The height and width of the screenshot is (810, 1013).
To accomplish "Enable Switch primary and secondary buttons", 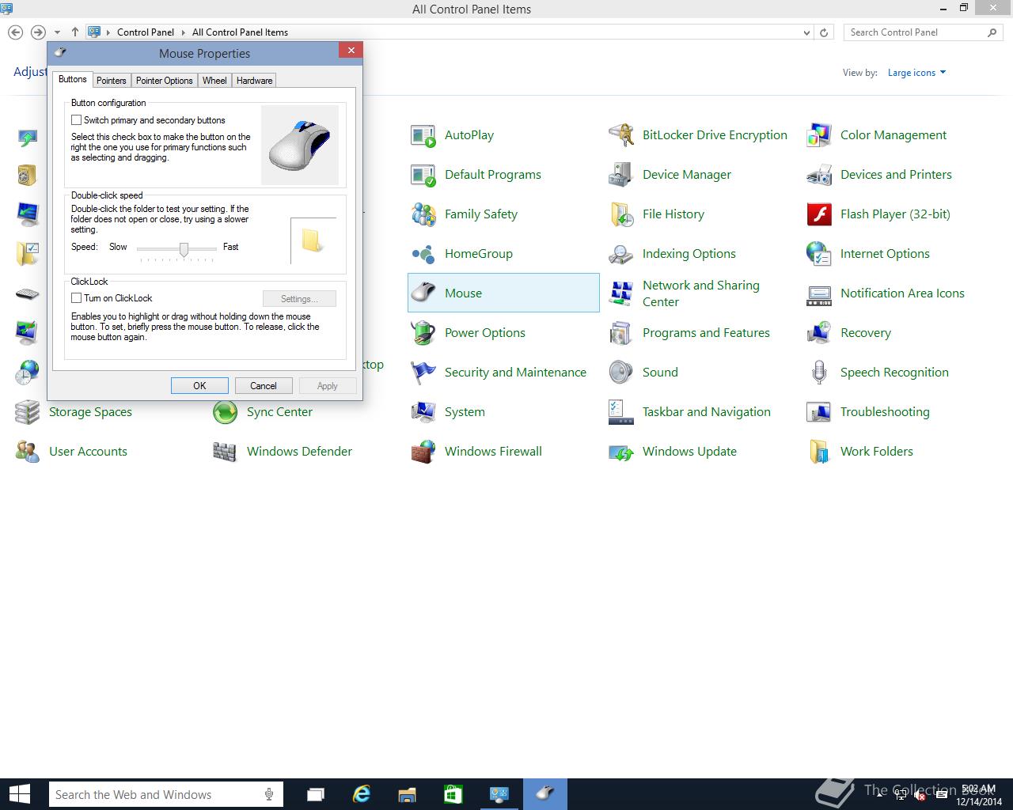I will [77, 120].
